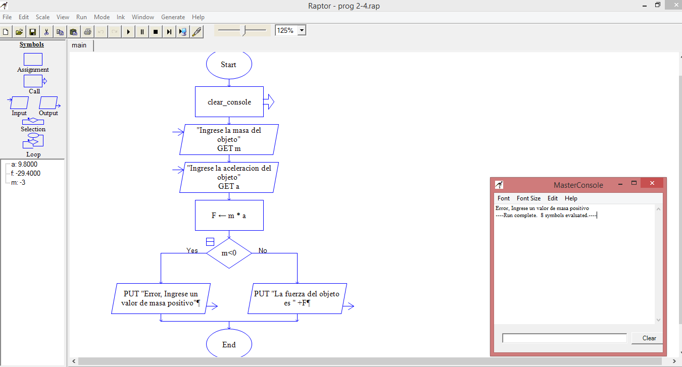Select the Loop symbol
The image size is (682, 367).
(33, 143)
